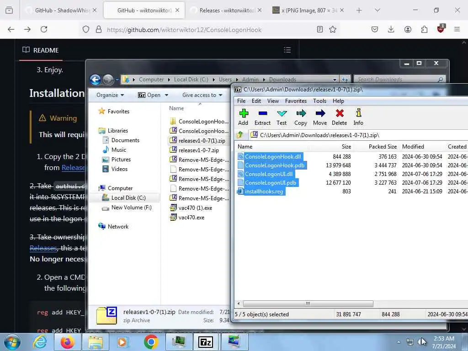Click the Releases link in installation step
Screen dimensions: 468x351
point(73,167)
